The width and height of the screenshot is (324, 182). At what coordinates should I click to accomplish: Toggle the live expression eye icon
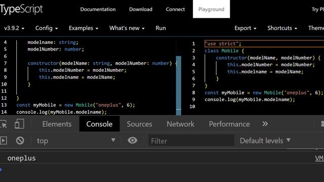pyautogui.click(x=133, y=141)
